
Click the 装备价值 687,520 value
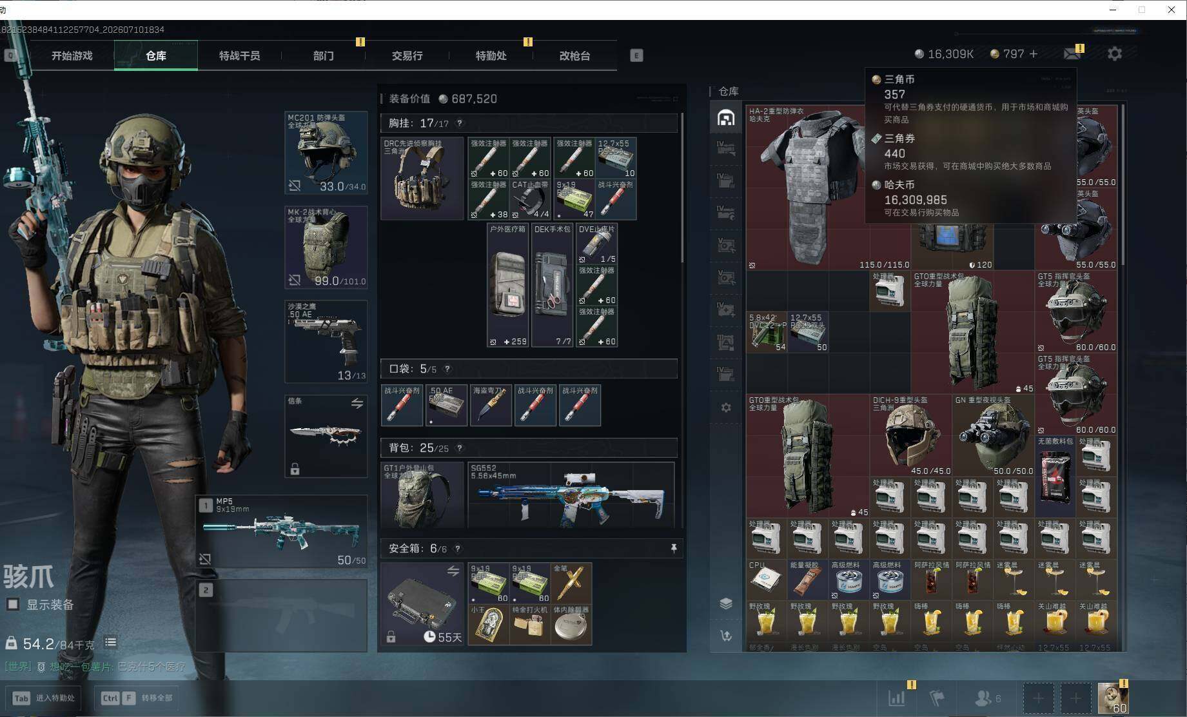[x=468, y=99]
